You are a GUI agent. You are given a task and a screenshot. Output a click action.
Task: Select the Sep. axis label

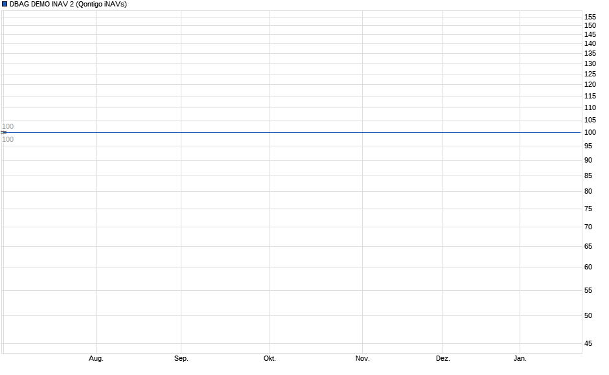182,358
